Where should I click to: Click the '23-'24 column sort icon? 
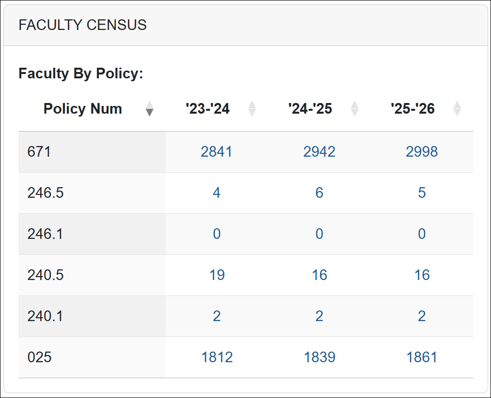(x=252, y=109)
